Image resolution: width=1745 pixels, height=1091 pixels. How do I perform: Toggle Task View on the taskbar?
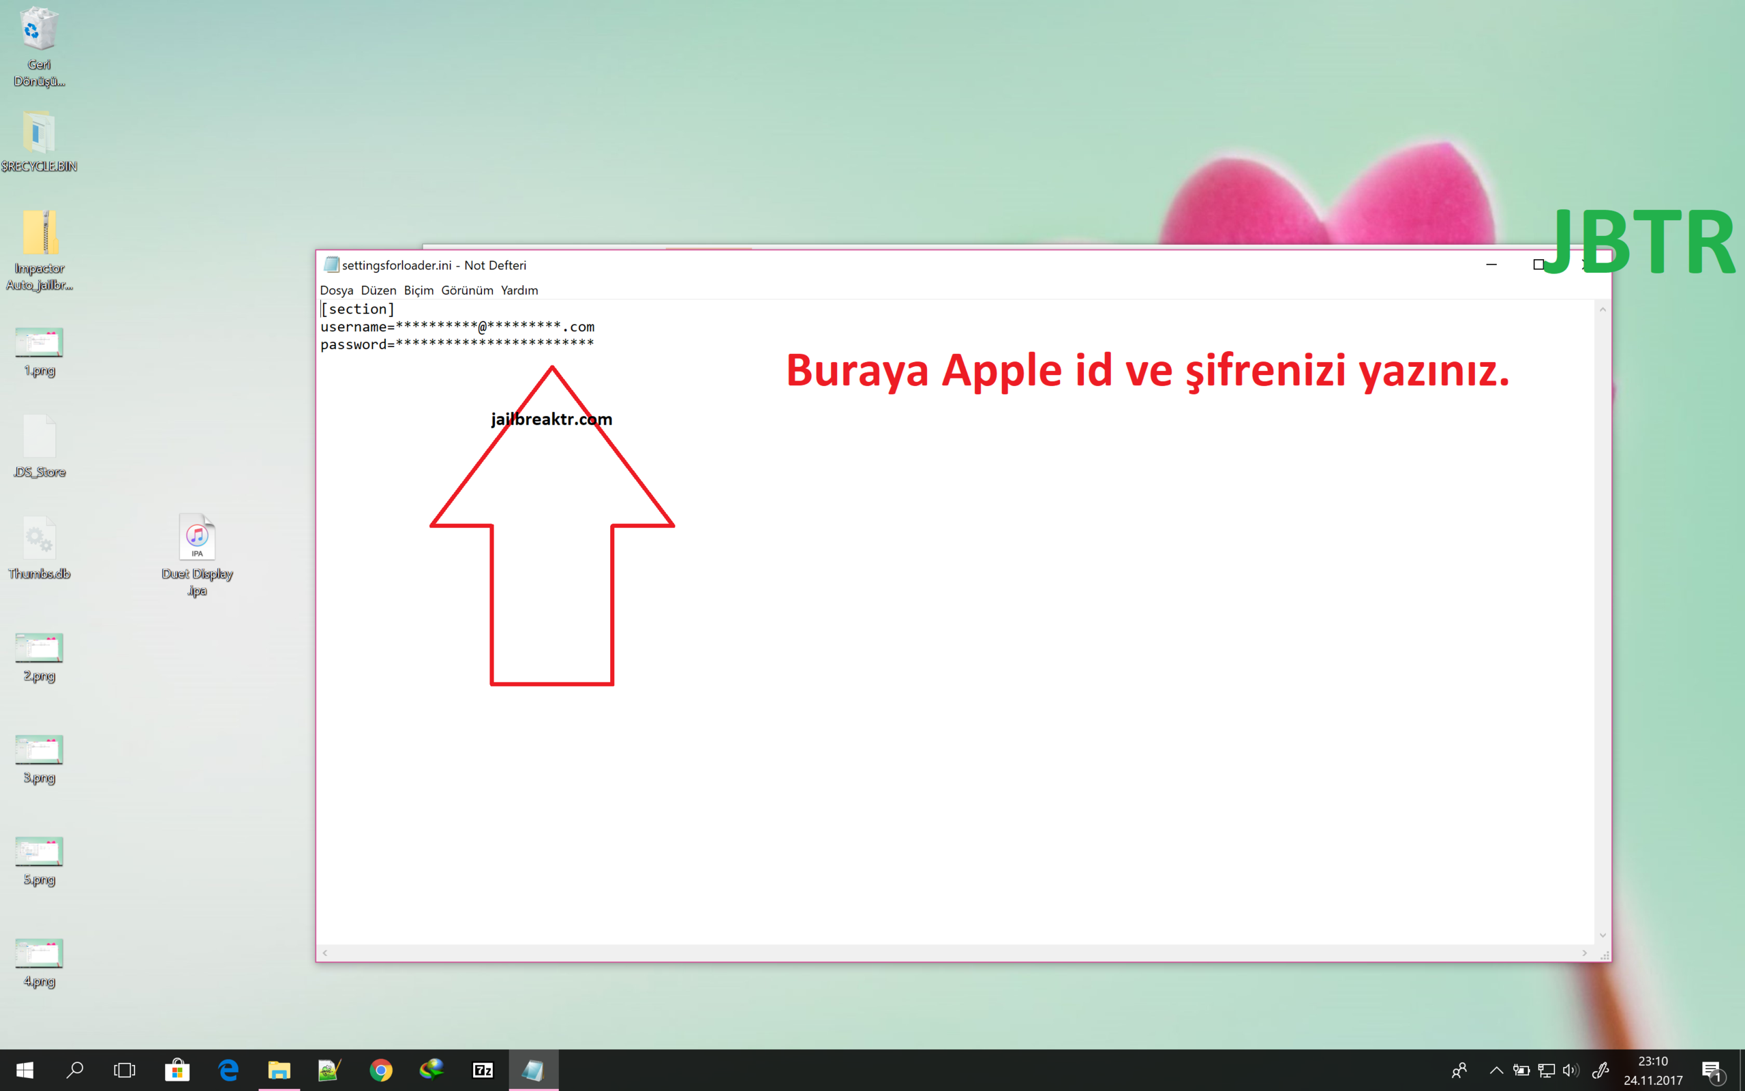[x=124, y=1071]
